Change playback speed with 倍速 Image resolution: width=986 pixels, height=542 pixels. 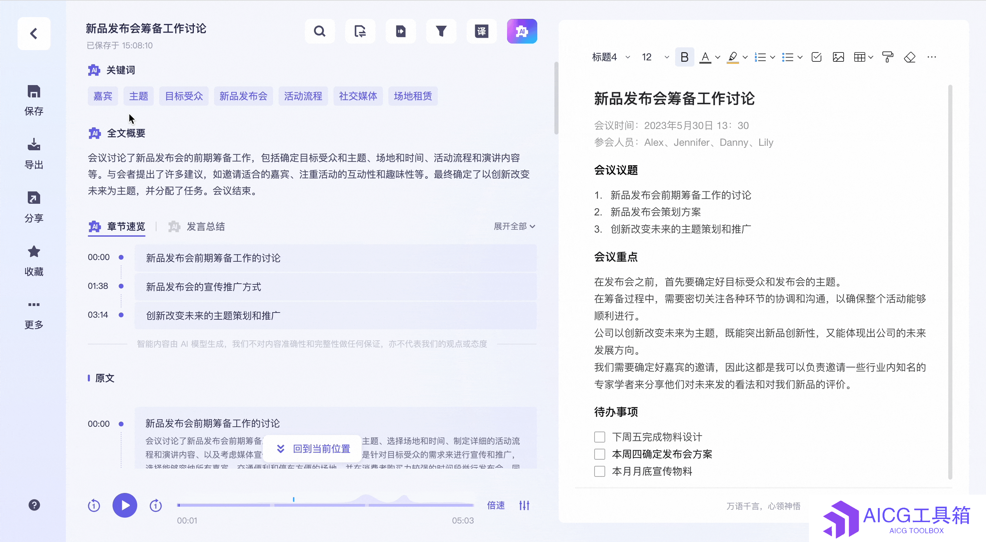point(496,505)
